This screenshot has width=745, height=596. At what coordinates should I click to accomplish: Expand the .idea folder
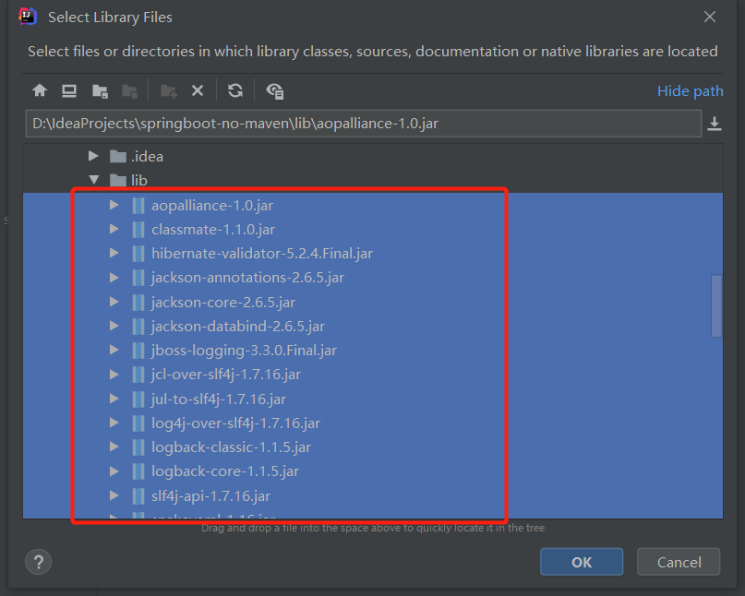(93, 156)
